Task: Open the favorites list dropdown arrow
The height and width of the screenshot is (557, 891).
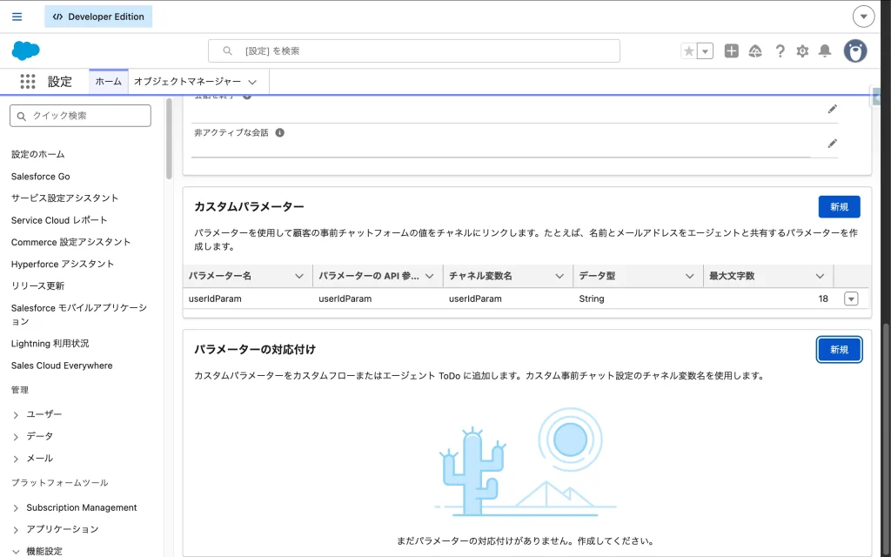Action: [x=706, y=51]
